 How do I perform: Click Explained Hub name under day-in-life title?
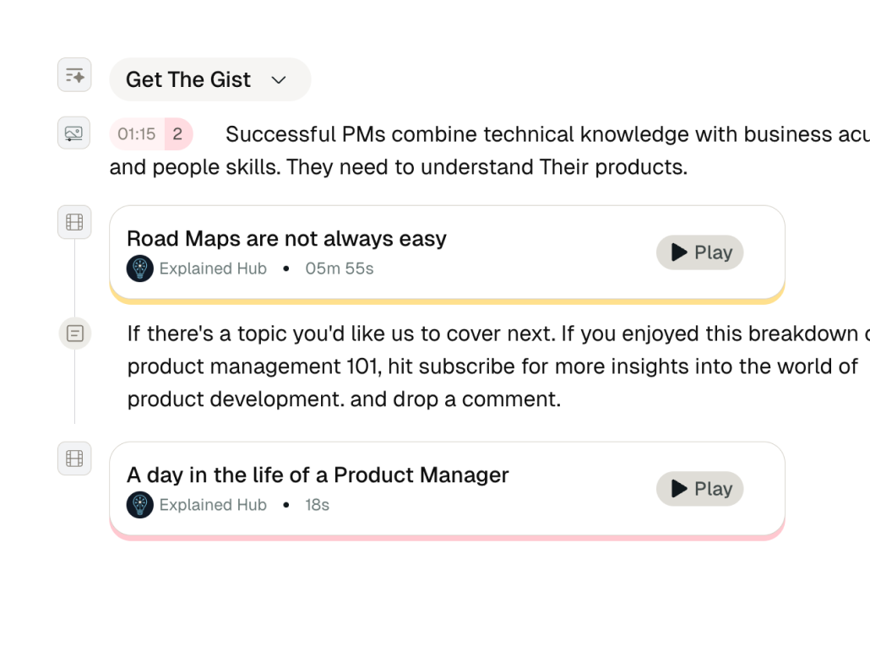213,505
